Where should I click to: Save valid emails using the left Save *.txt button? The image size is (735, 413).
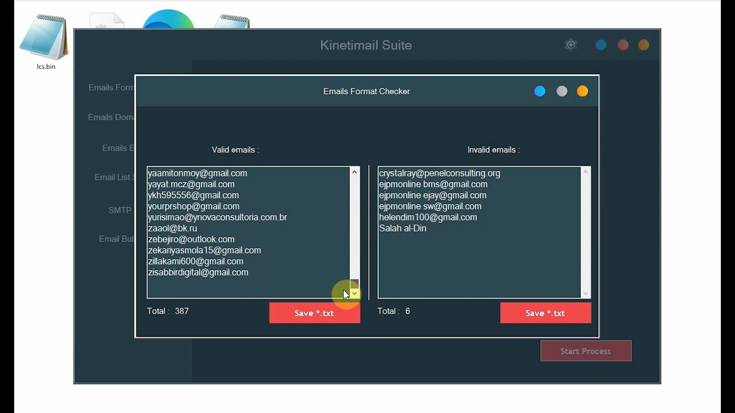click(314, 312)
